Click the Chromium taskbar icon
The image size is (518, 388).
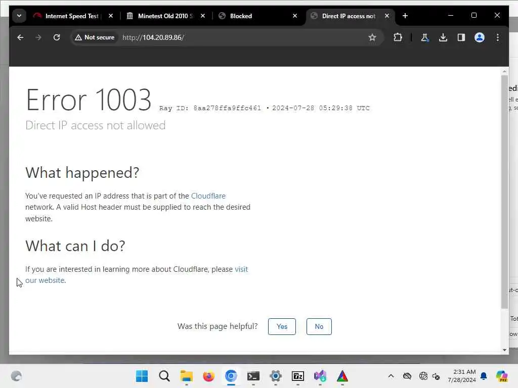click(231, 376)
